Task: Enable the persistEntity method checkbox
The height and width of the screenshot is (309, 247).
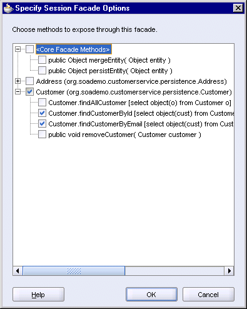Action: point(42,71)
